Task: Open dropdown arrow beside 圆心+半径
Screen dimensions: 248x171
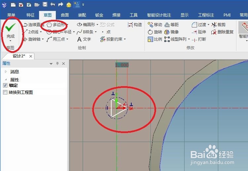Action: pos(74,32)
